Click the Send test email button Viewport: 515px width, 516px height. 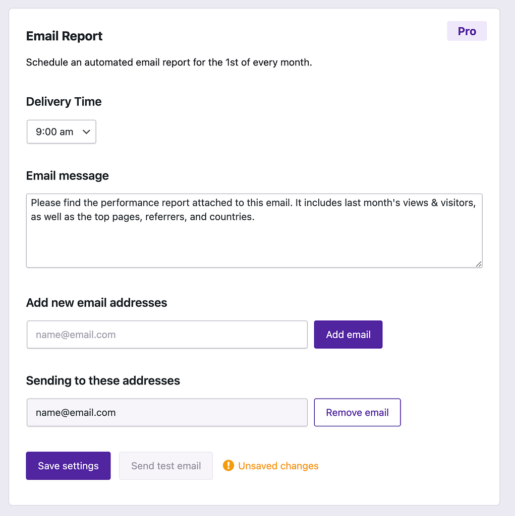click(166, 466)
